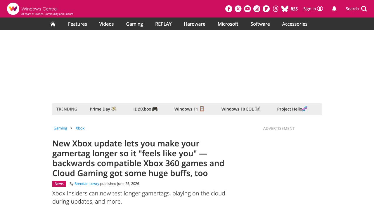This screenshot has height=210, width=374.
Task: Open the trending ID@Xbox link
Action: pos(146,109)
